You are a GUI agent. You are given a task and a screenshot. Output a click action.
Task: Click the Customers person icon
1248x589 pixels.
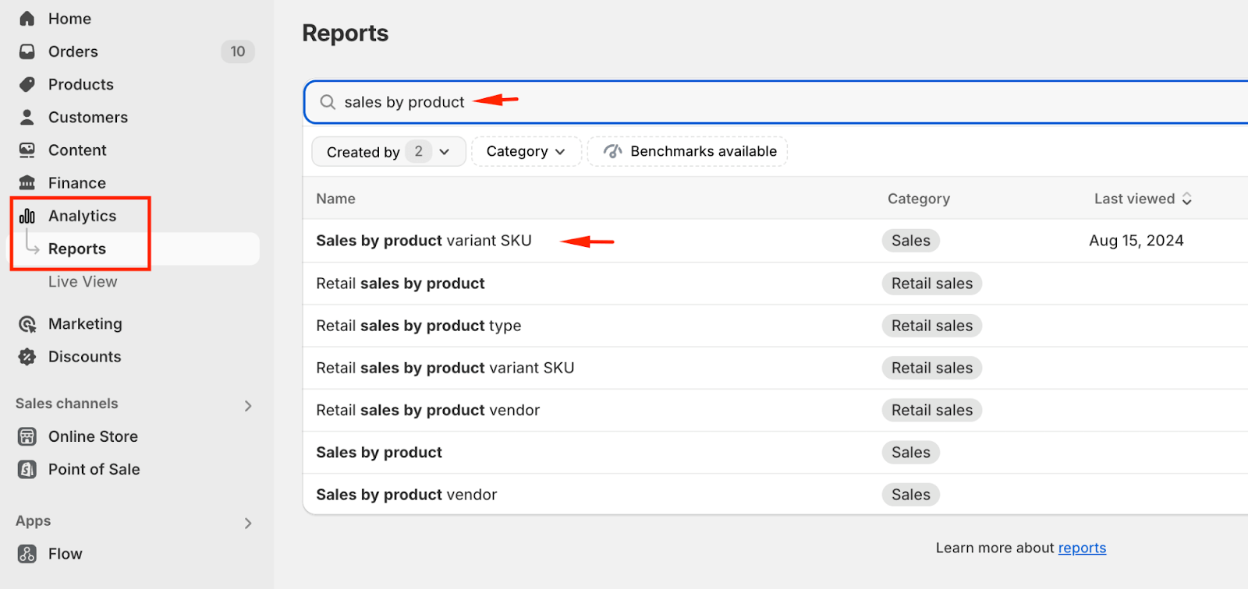(x=27, y=117)
